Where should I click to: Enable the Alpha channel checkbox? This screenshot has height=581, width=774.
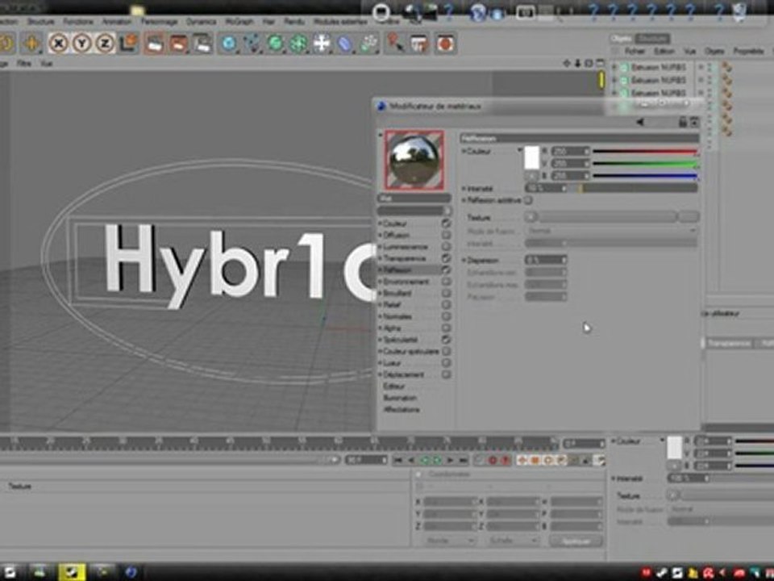pos(445,328)
